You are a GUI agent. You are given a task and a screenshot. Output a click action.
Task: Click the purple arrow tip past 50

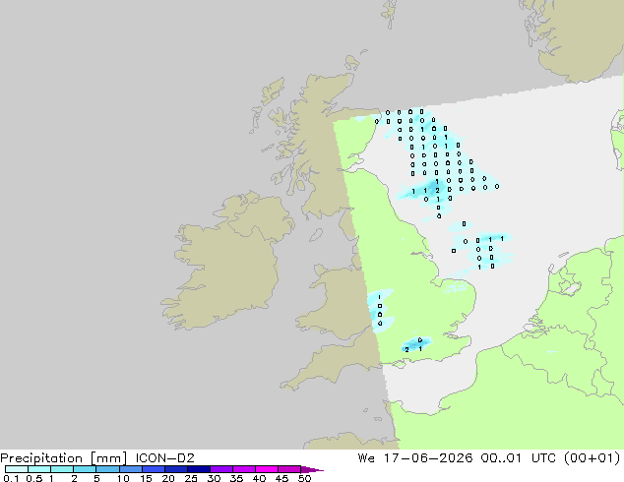pos(312,469)
